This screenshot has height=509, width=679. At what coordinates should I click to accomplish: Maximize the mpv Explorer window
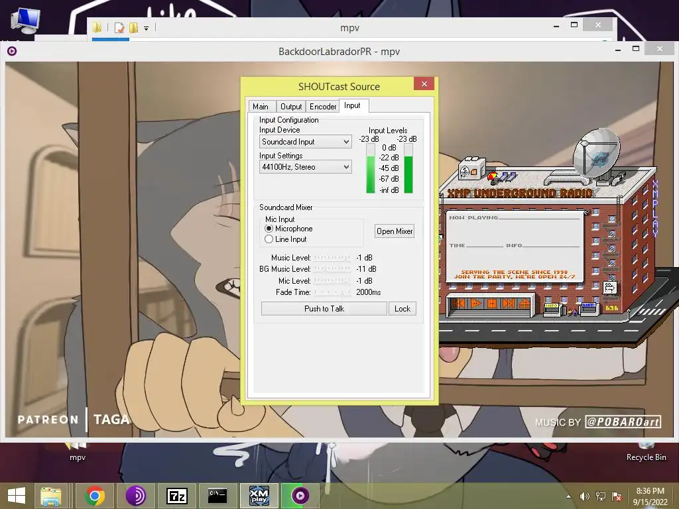(574, 25)
